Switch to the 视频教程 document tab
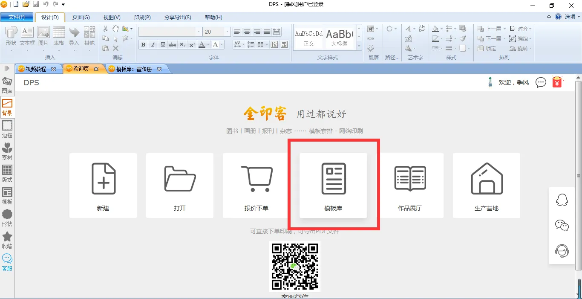The image size is (582, 299). click(x=36, y=69)
